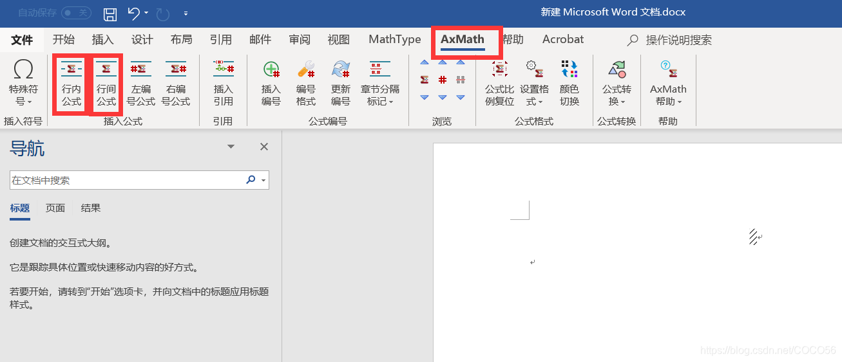Image resolution: width=842 pixels, height=362 pixels.
Task: Switch to the 视图 View tab
Action: tap(339, 40)
